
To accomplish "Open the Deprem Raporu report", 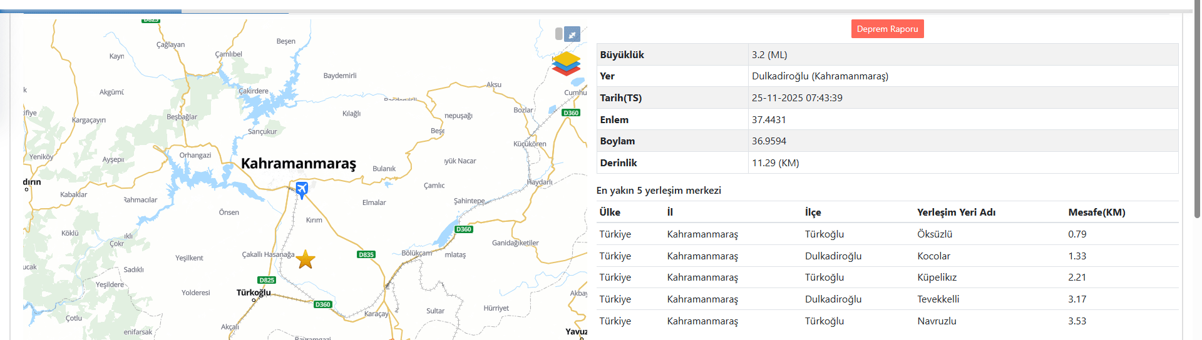I will point(887,29).
